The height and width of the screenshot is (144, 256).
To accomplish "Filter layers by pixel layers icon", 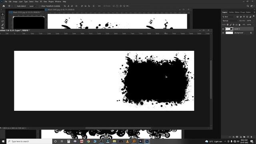I will 237,17.
